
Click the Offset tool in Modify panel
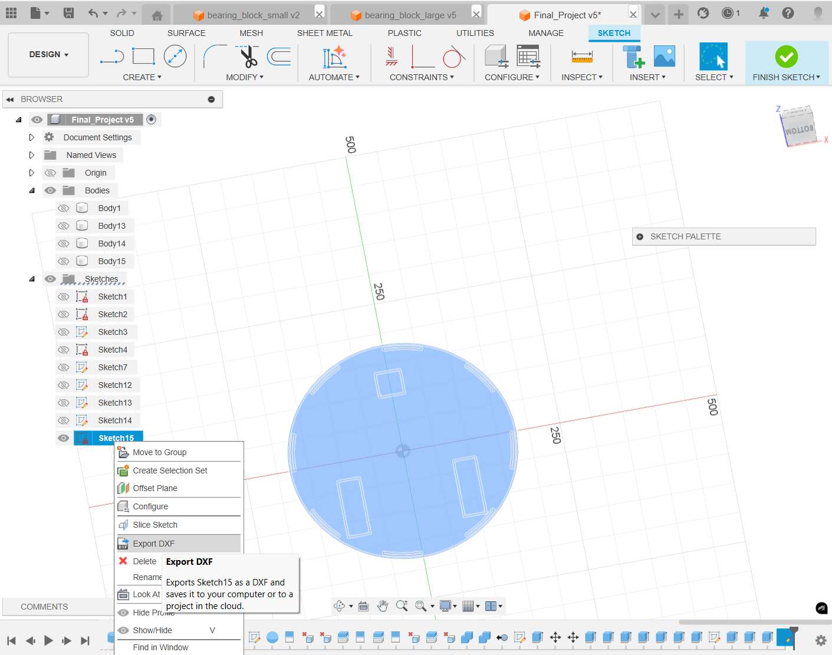click(x=278, y=57)
